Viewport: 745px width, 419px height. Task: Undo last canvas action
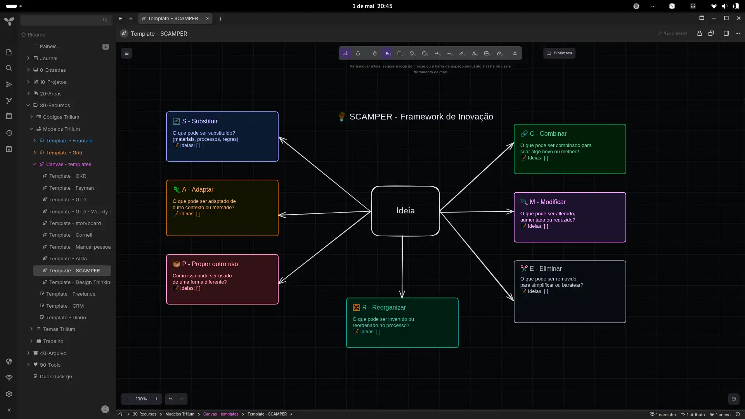[x=170, y=399]
